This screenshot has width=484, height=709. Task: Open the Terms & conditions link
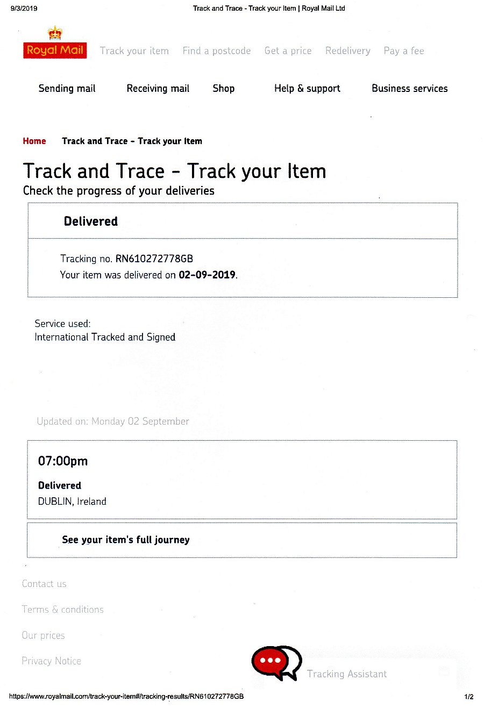(x=62, y=610)
